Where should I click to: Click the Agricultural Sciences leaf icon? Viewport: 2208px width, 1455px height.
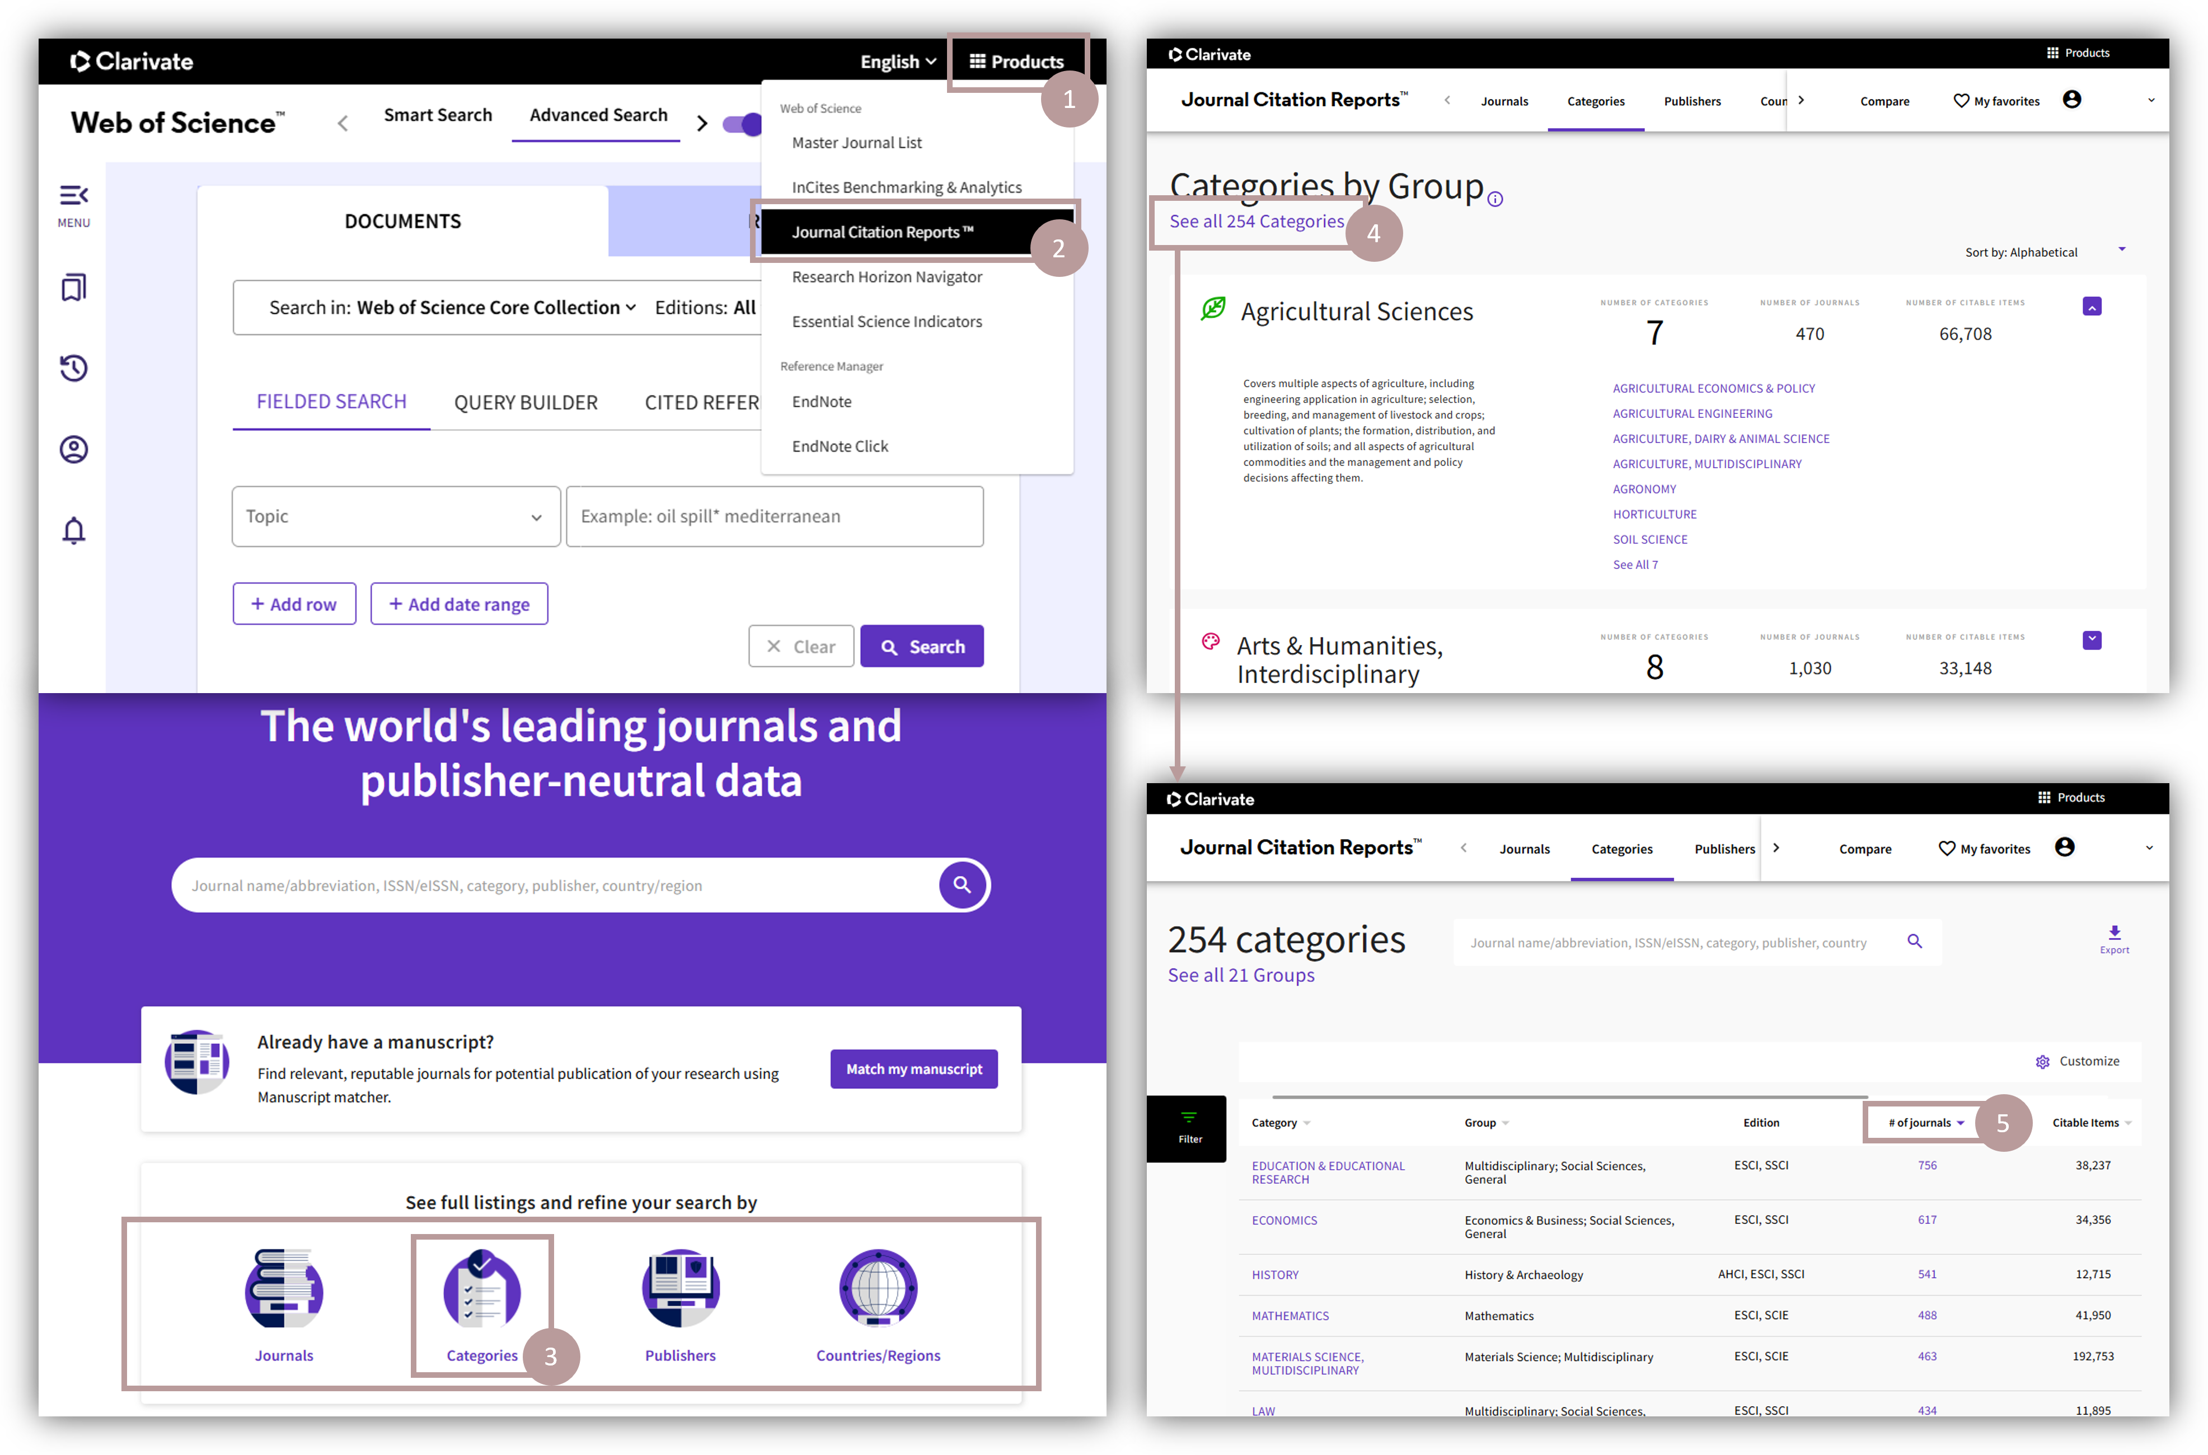[1213, 308]
